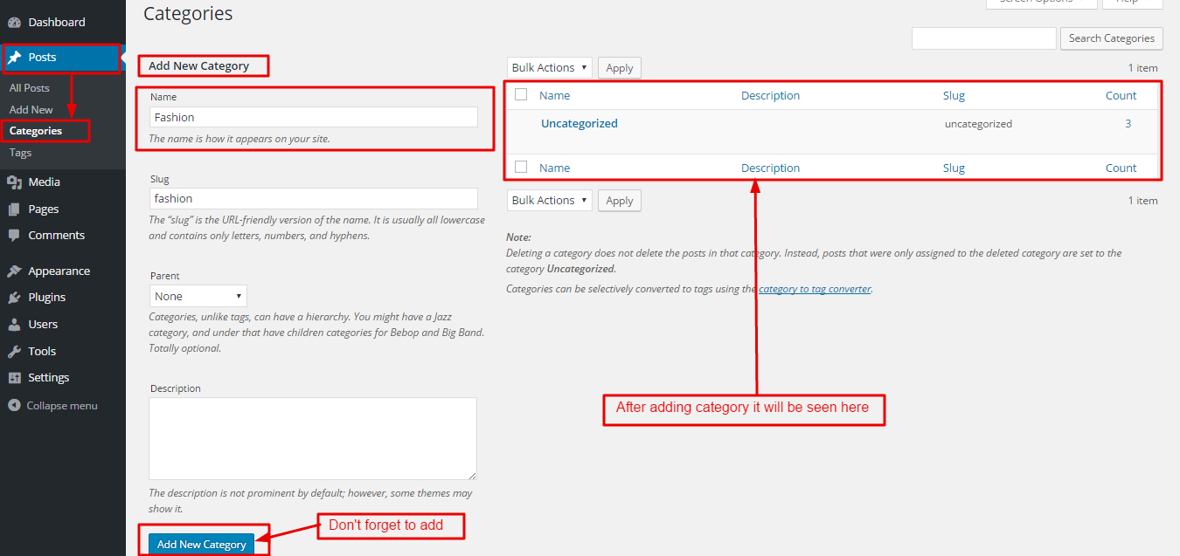Click the Appearance paintbrush icon
The image size is (1180, 556).
pos(14,271)
